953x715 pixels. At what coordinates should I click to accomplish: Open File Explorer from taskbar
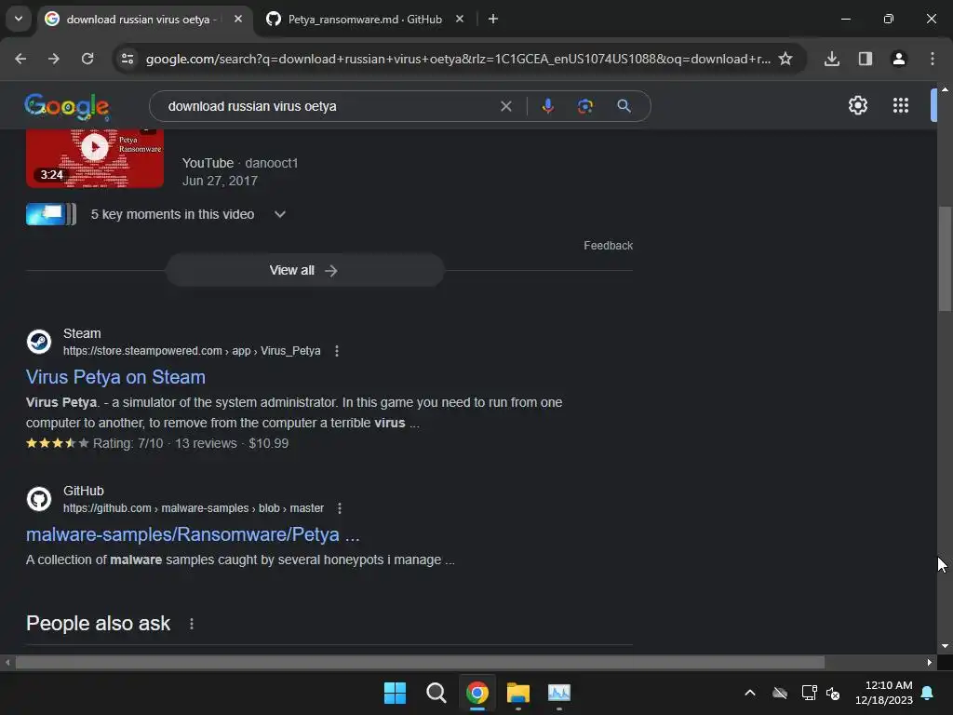coord(518,693)
